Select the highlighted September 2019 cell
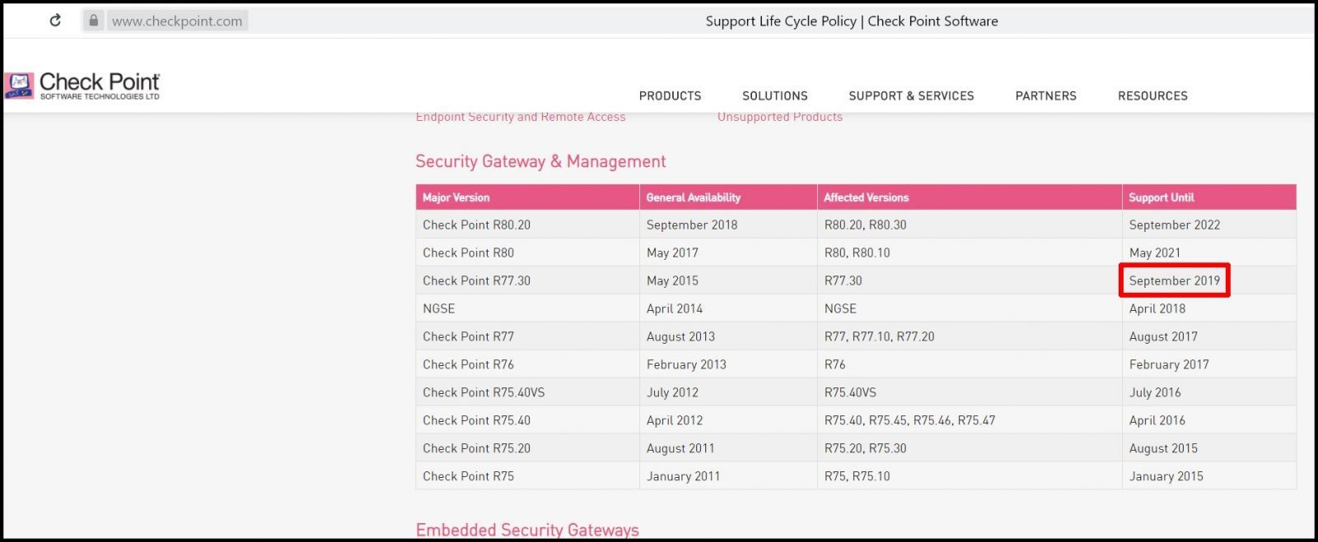The height and width of the screenshot is (542, 1318). point(1174,280)
